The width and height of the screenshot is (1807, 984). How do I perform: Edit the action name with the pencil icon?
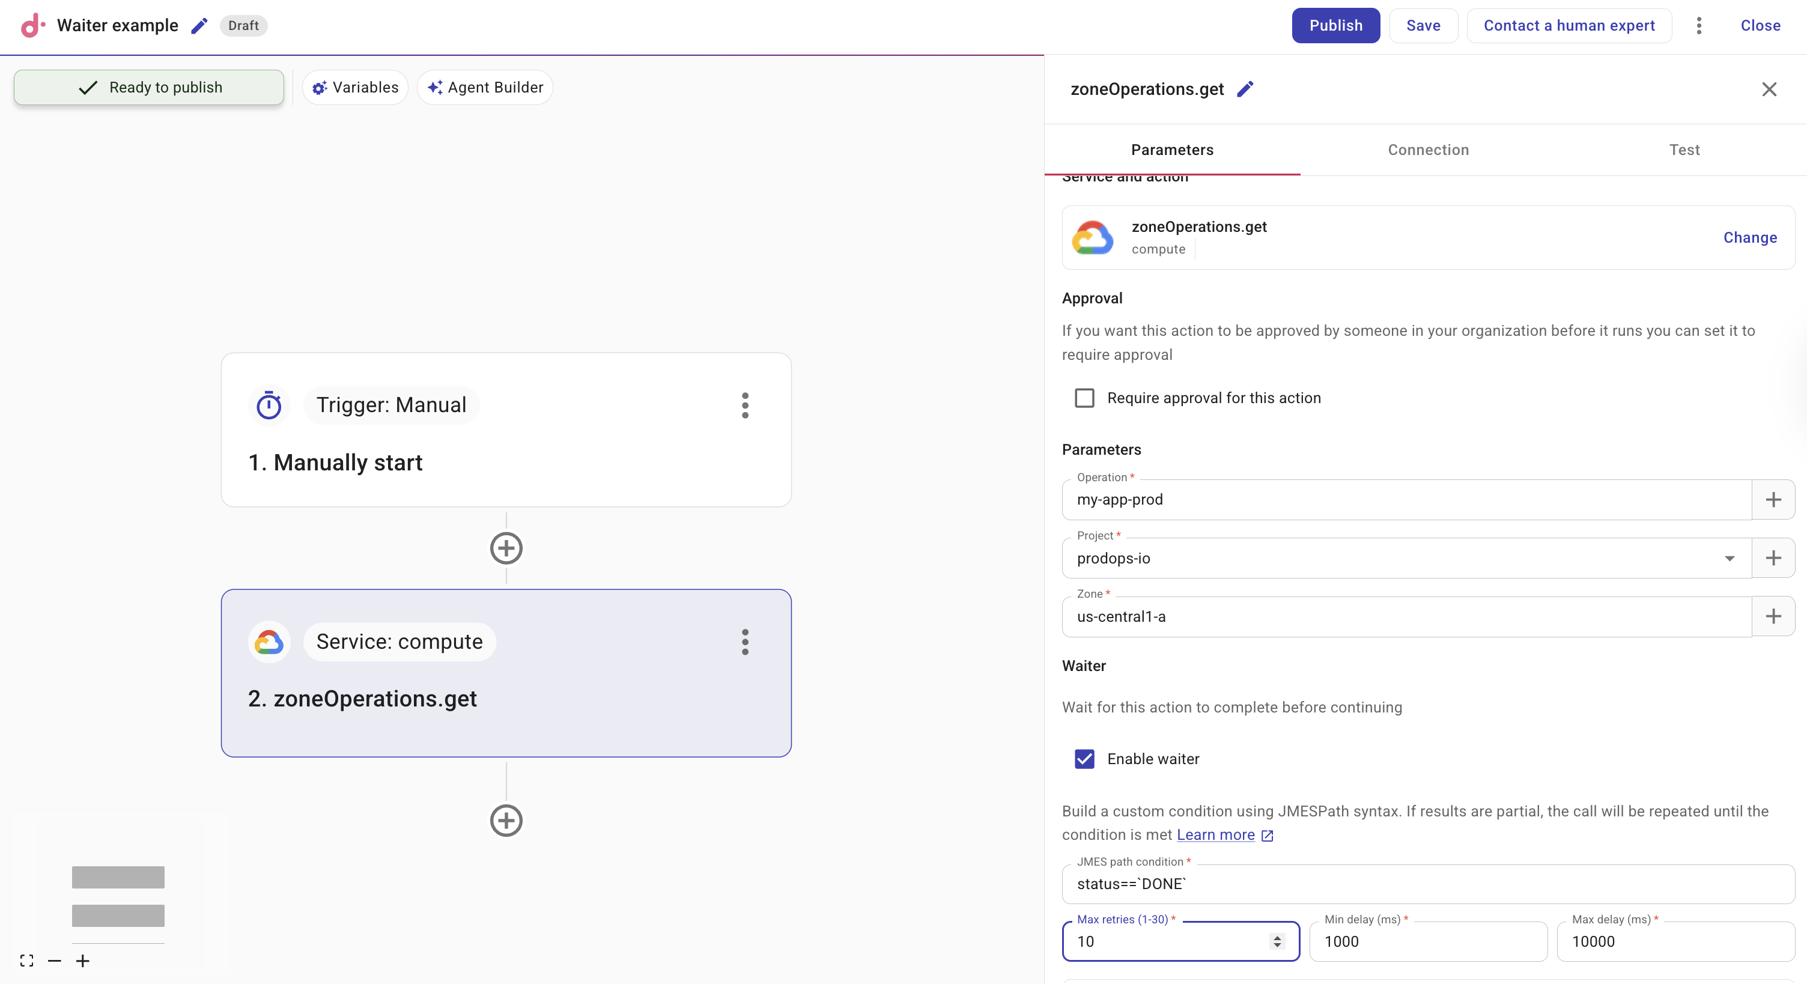tap(1245, 89)
